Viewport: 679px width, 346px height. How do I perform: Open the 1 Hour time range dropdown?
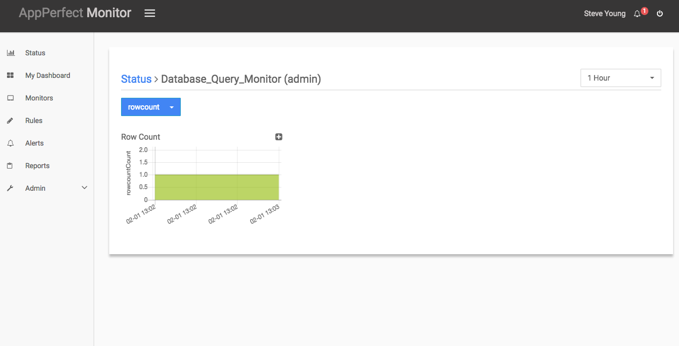tap(621, 78)
